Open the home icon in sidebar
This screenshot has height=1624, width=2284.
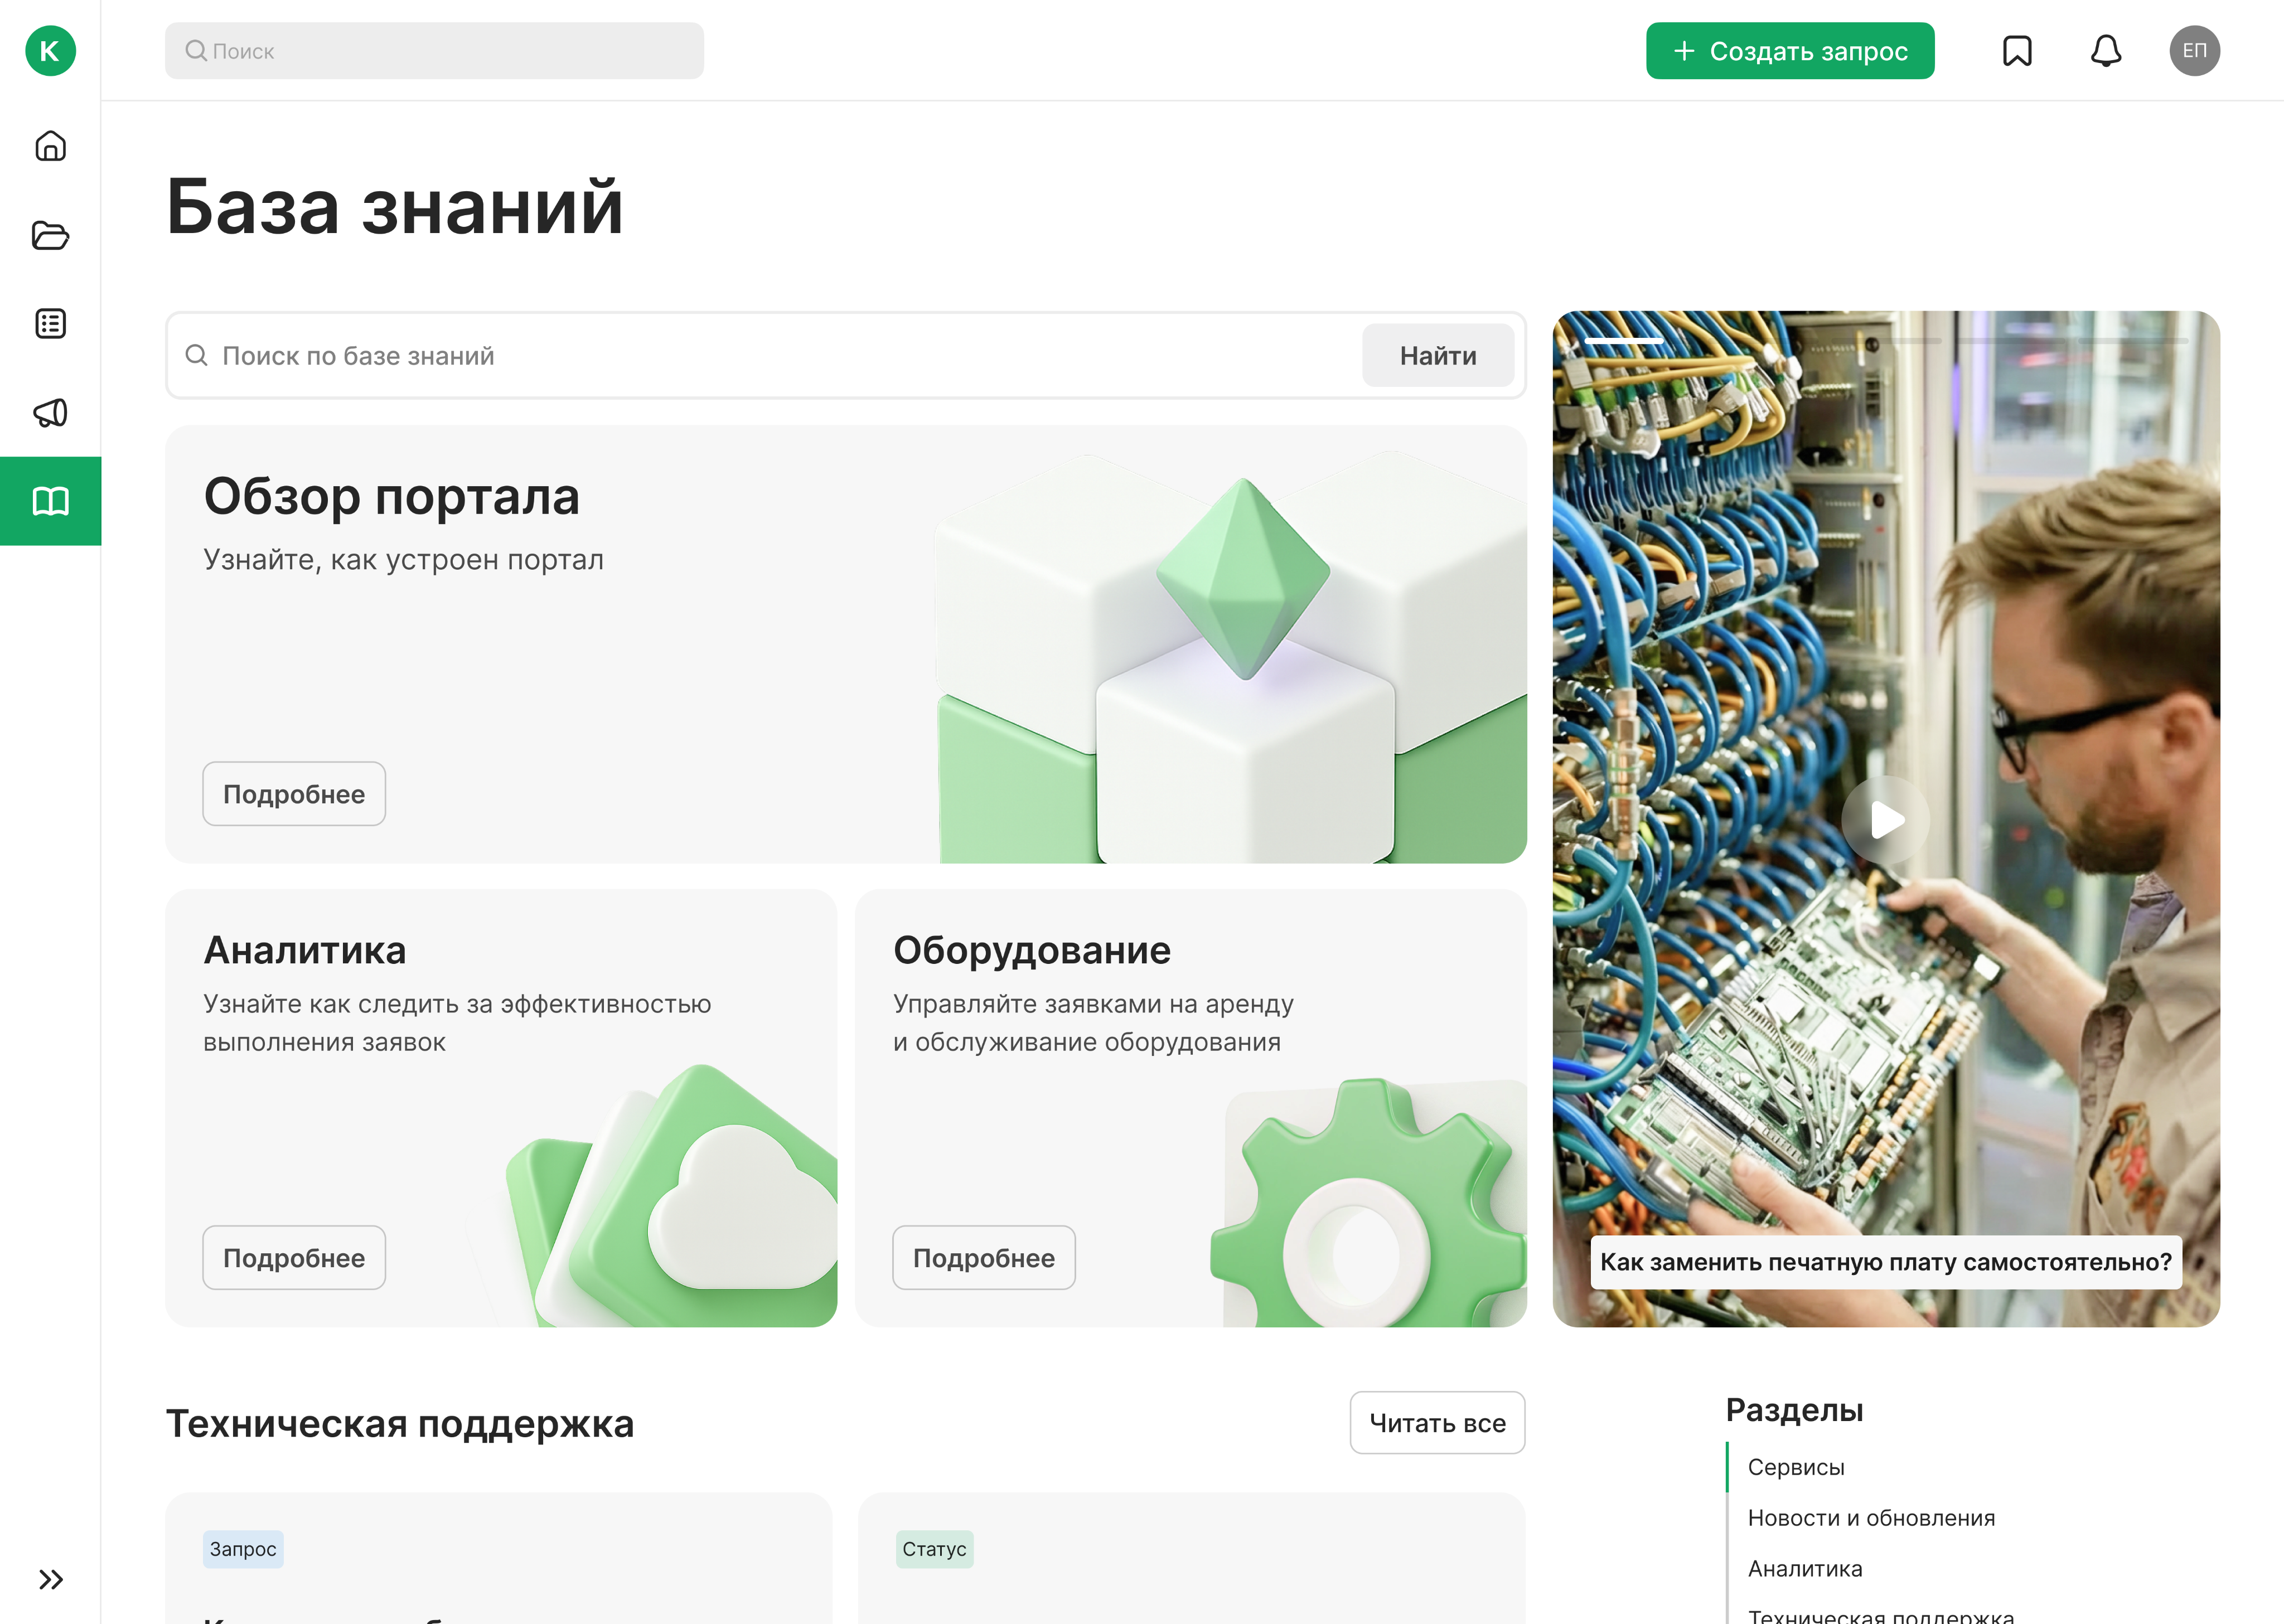(x=50, y=147)
